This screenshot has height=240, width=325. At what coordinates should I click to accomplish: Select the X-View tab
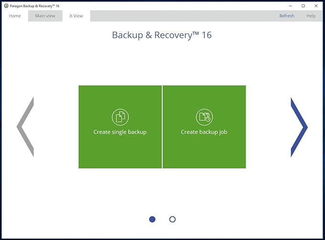(x=76, y=16)
